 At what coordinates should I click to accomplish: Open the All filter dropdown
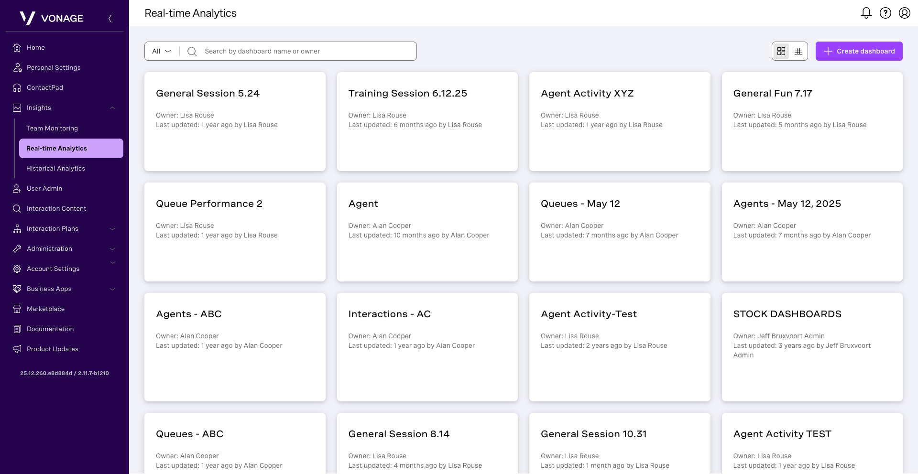point(162,52)
